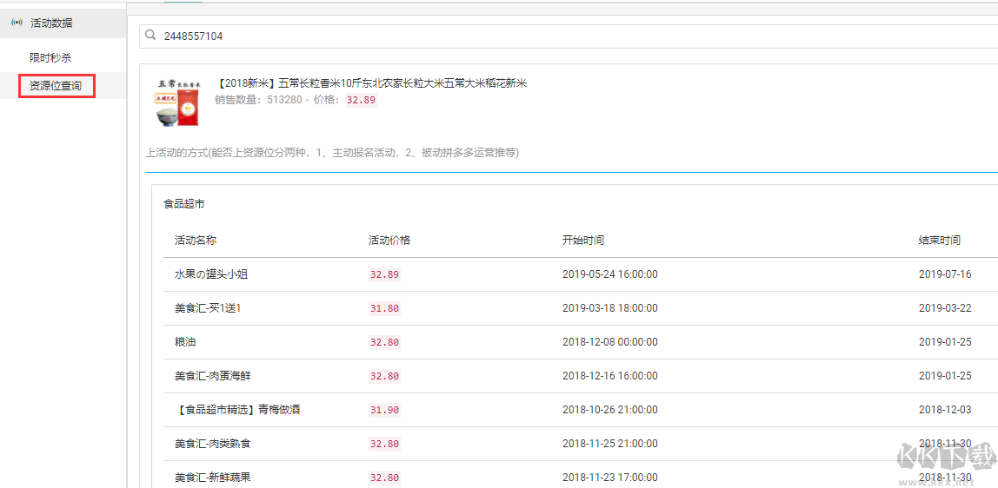Open the rice product thumbnail image

(x=177, y=102)
